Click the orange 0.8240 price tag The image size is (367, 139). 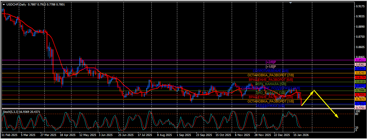click(x=360, y=73)
